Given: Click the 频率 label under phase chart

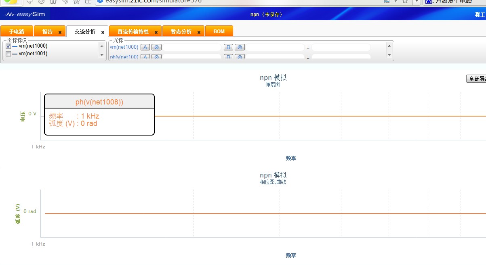Looking at the screenshot, I should pos(291,255).
